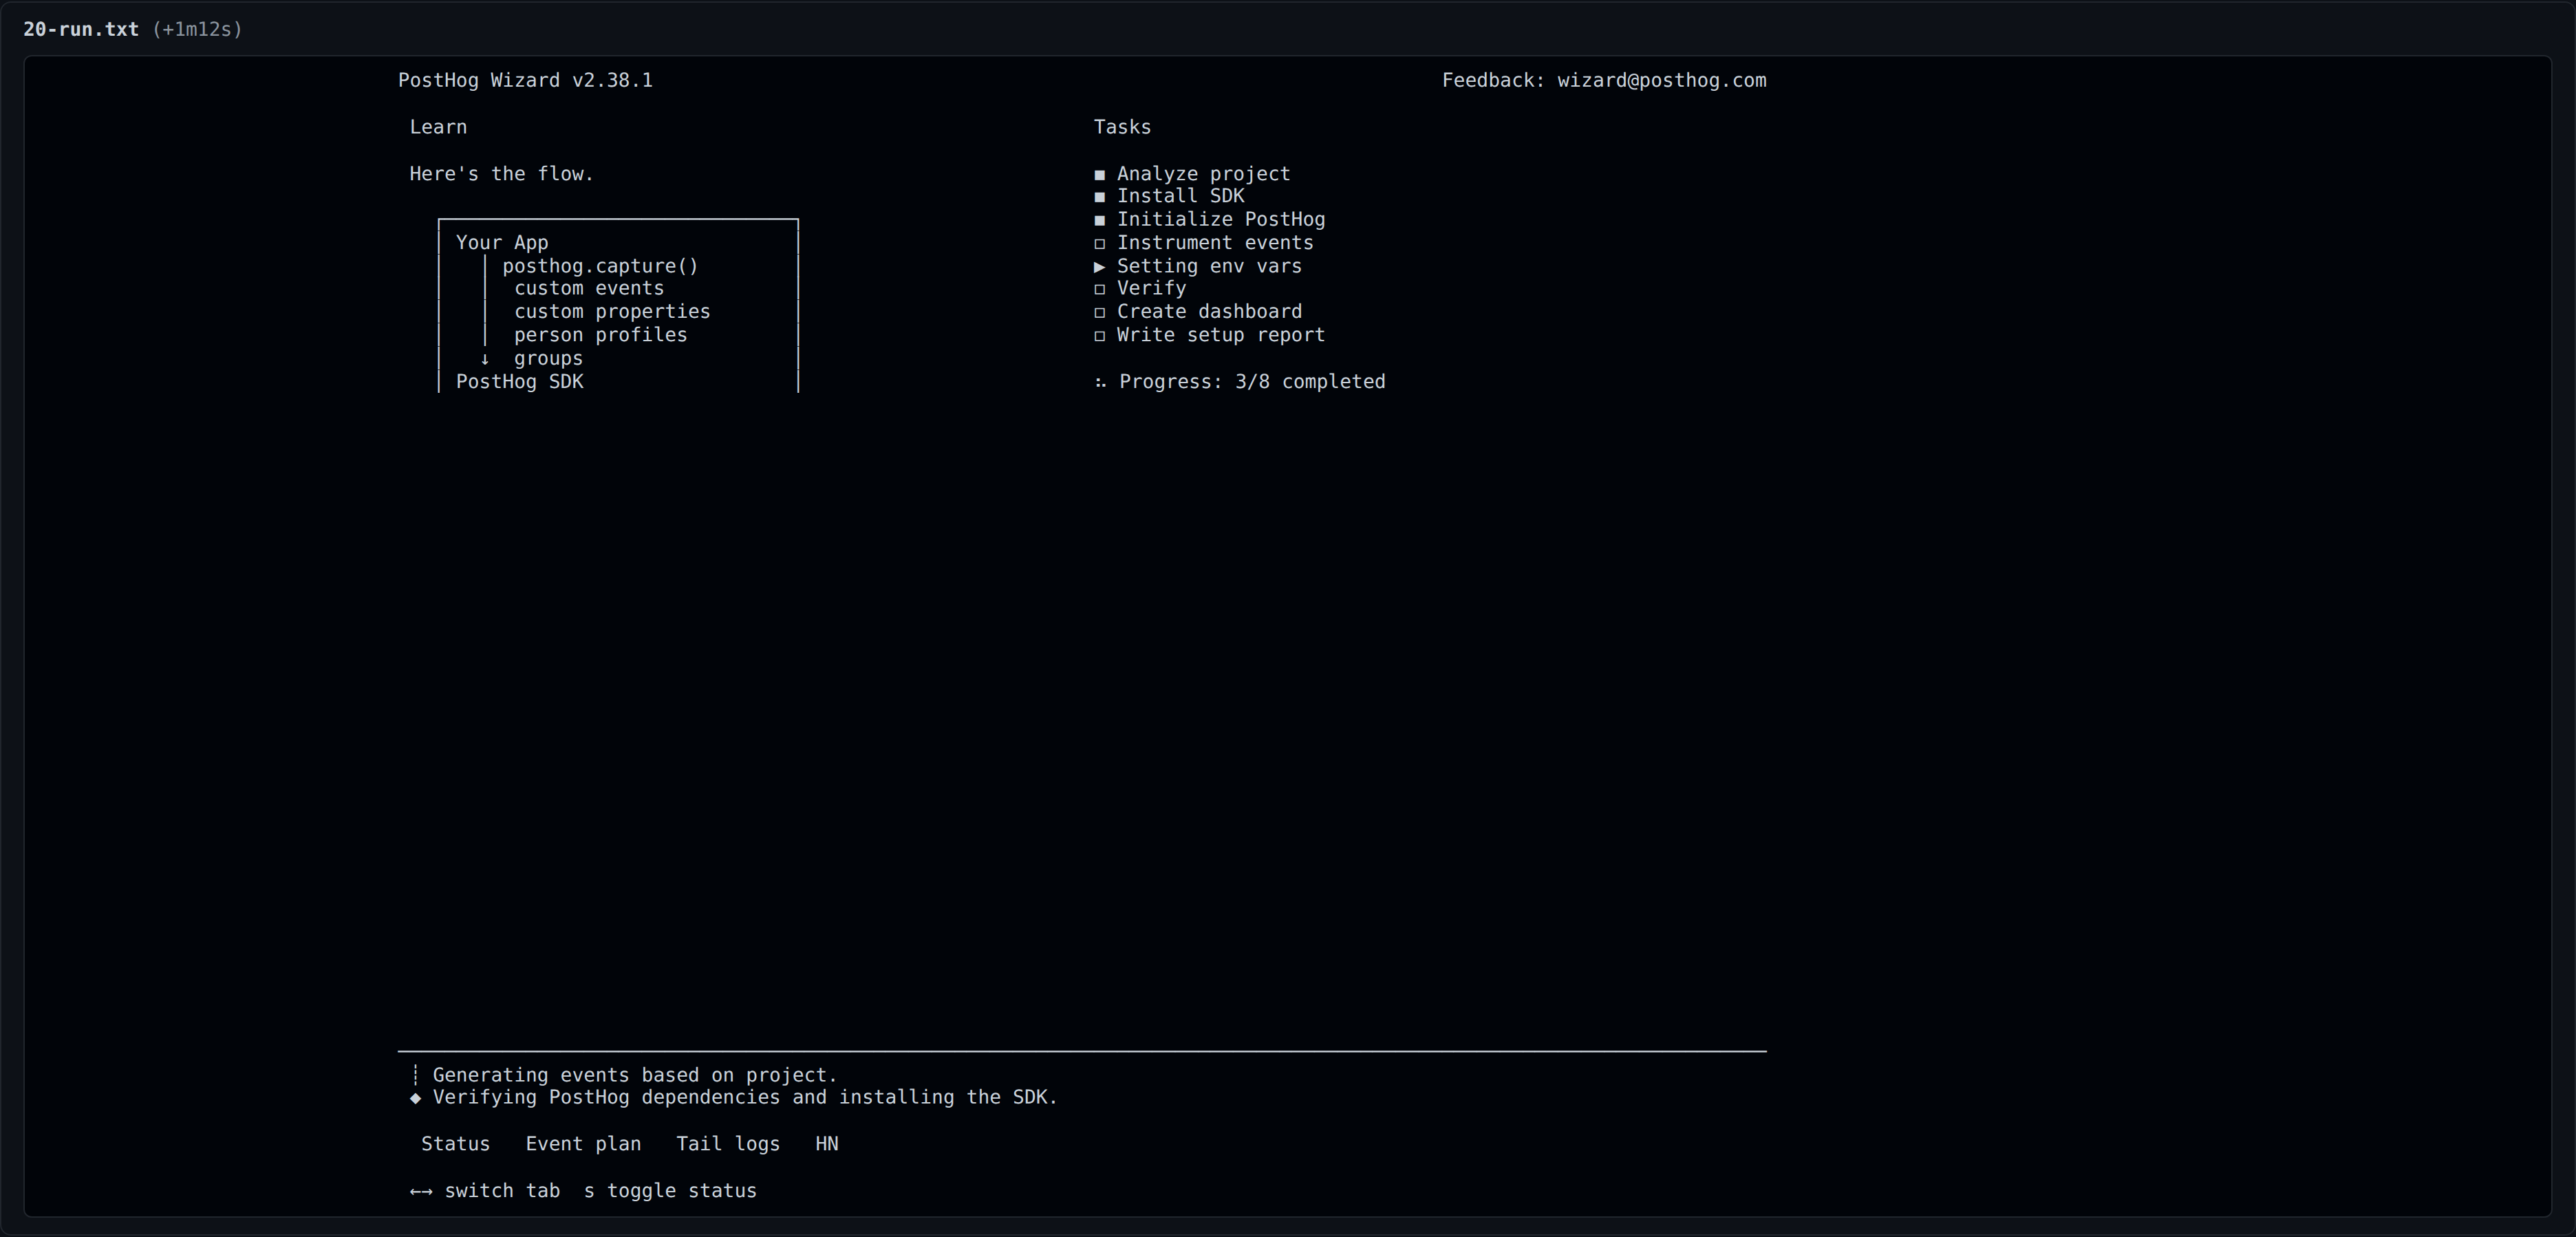Click 'person profiles' in the diagram

pyautogui.click(x=601, y=335)
